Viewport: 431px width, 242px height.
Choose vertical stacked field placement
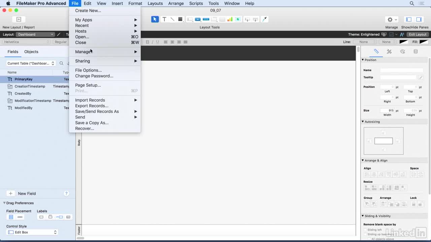coord(11,217)
